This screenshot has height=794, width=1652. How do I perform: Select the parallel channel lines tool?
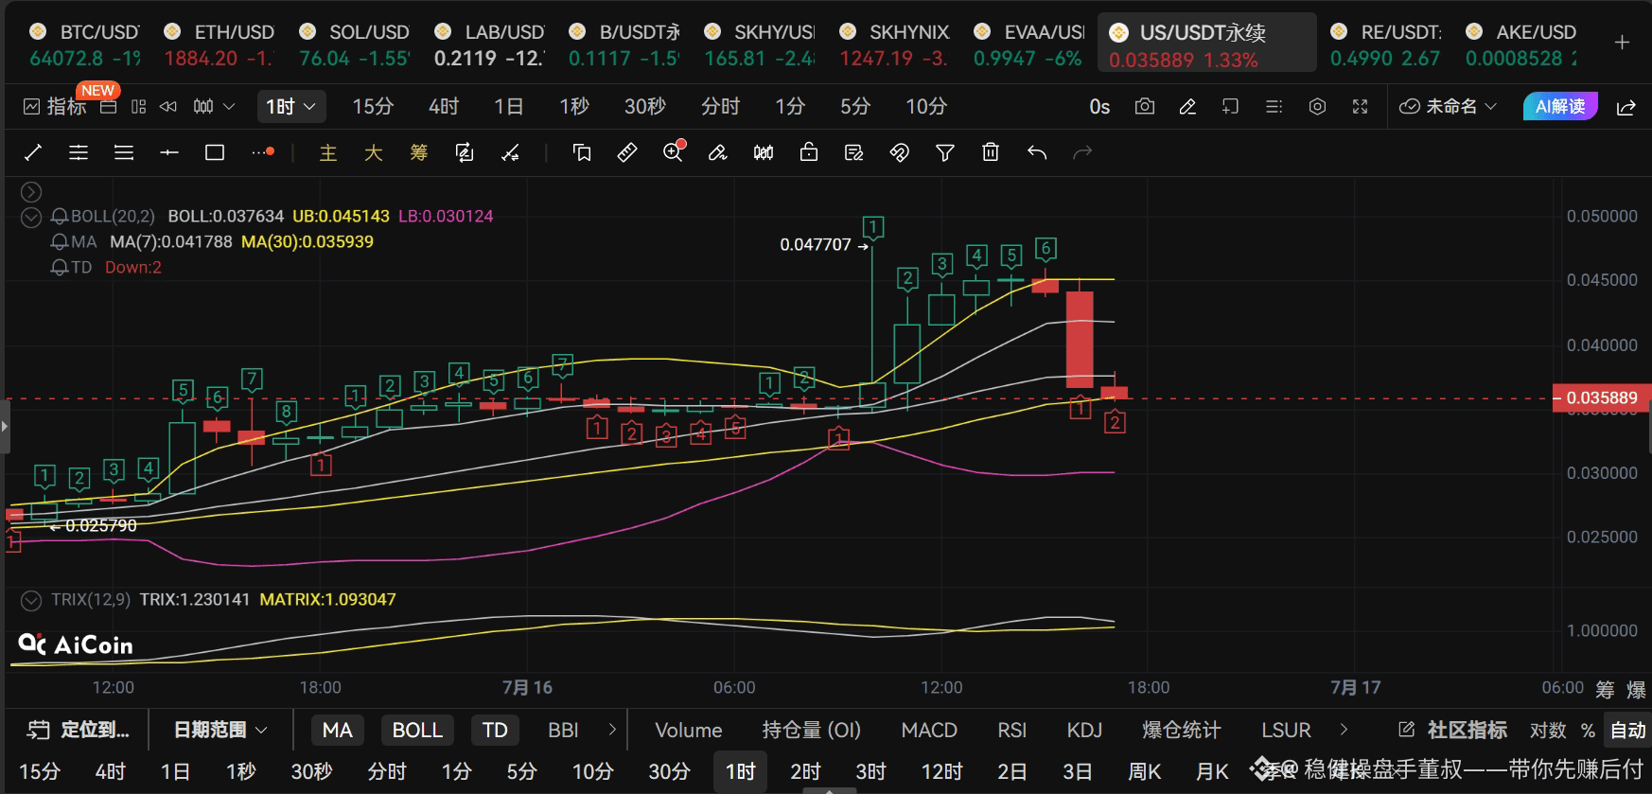pyautogui.click(x=79, y=152)
